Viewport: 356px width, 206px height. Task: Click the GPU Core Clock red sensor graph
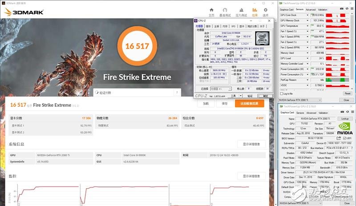[337, 15]
